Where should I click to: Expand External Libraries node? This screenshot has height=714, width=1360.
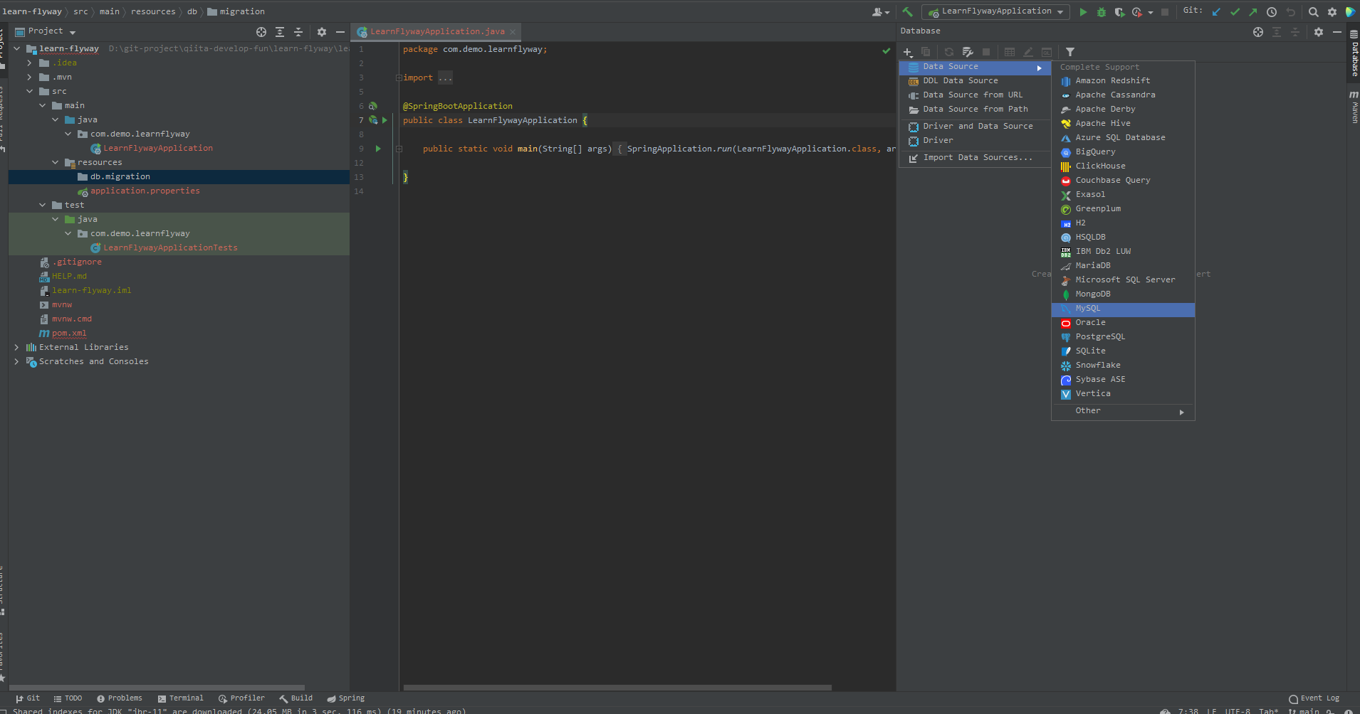point(17,348)
